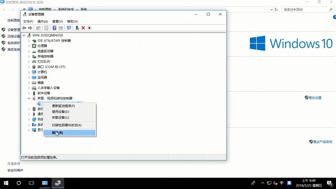336x189 pixels.
Task: Open Task View from the taskbar
Action: 31,183
